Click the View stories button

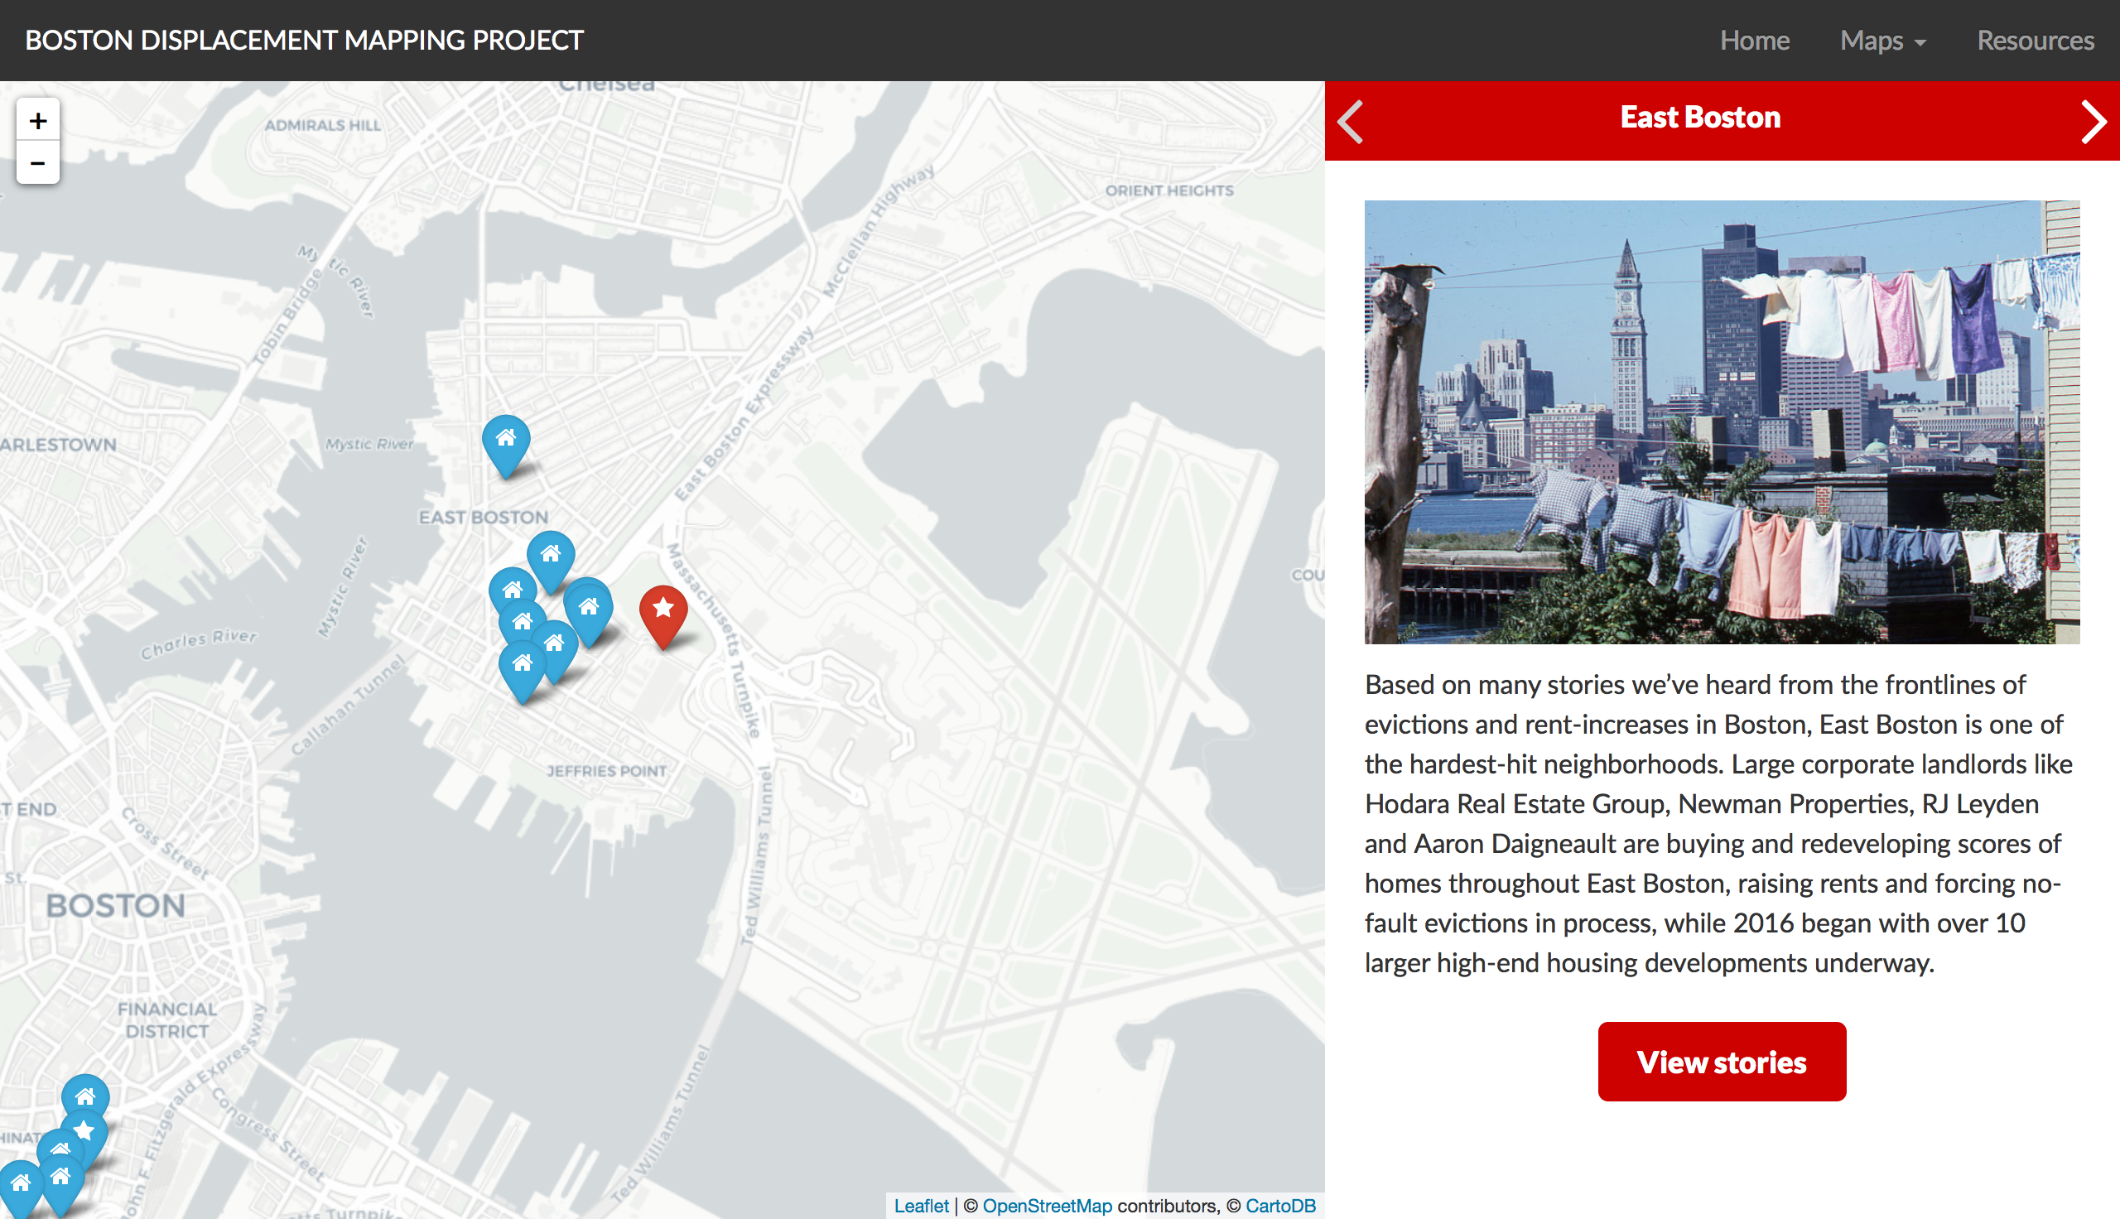click(x=1721, y=1062)
